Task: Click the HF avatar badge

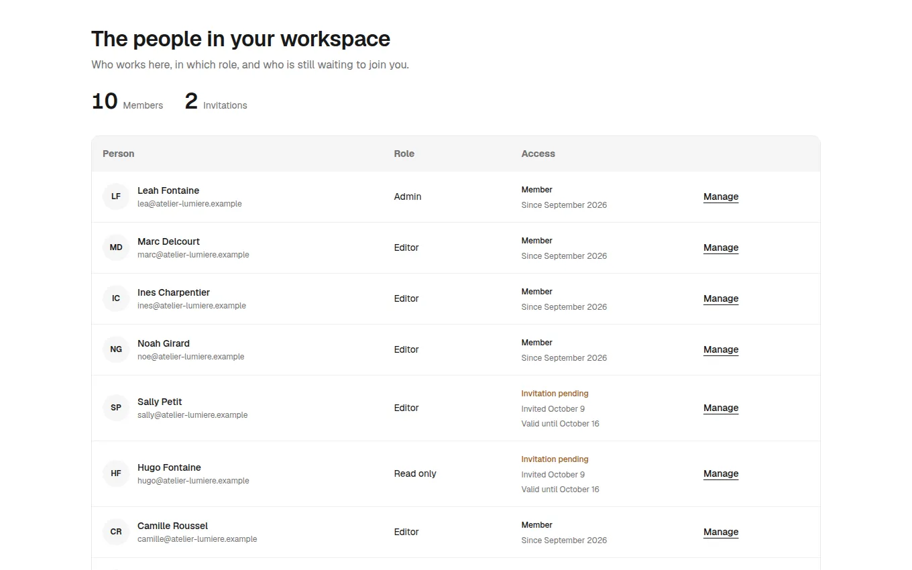Action: coord(116,473)
